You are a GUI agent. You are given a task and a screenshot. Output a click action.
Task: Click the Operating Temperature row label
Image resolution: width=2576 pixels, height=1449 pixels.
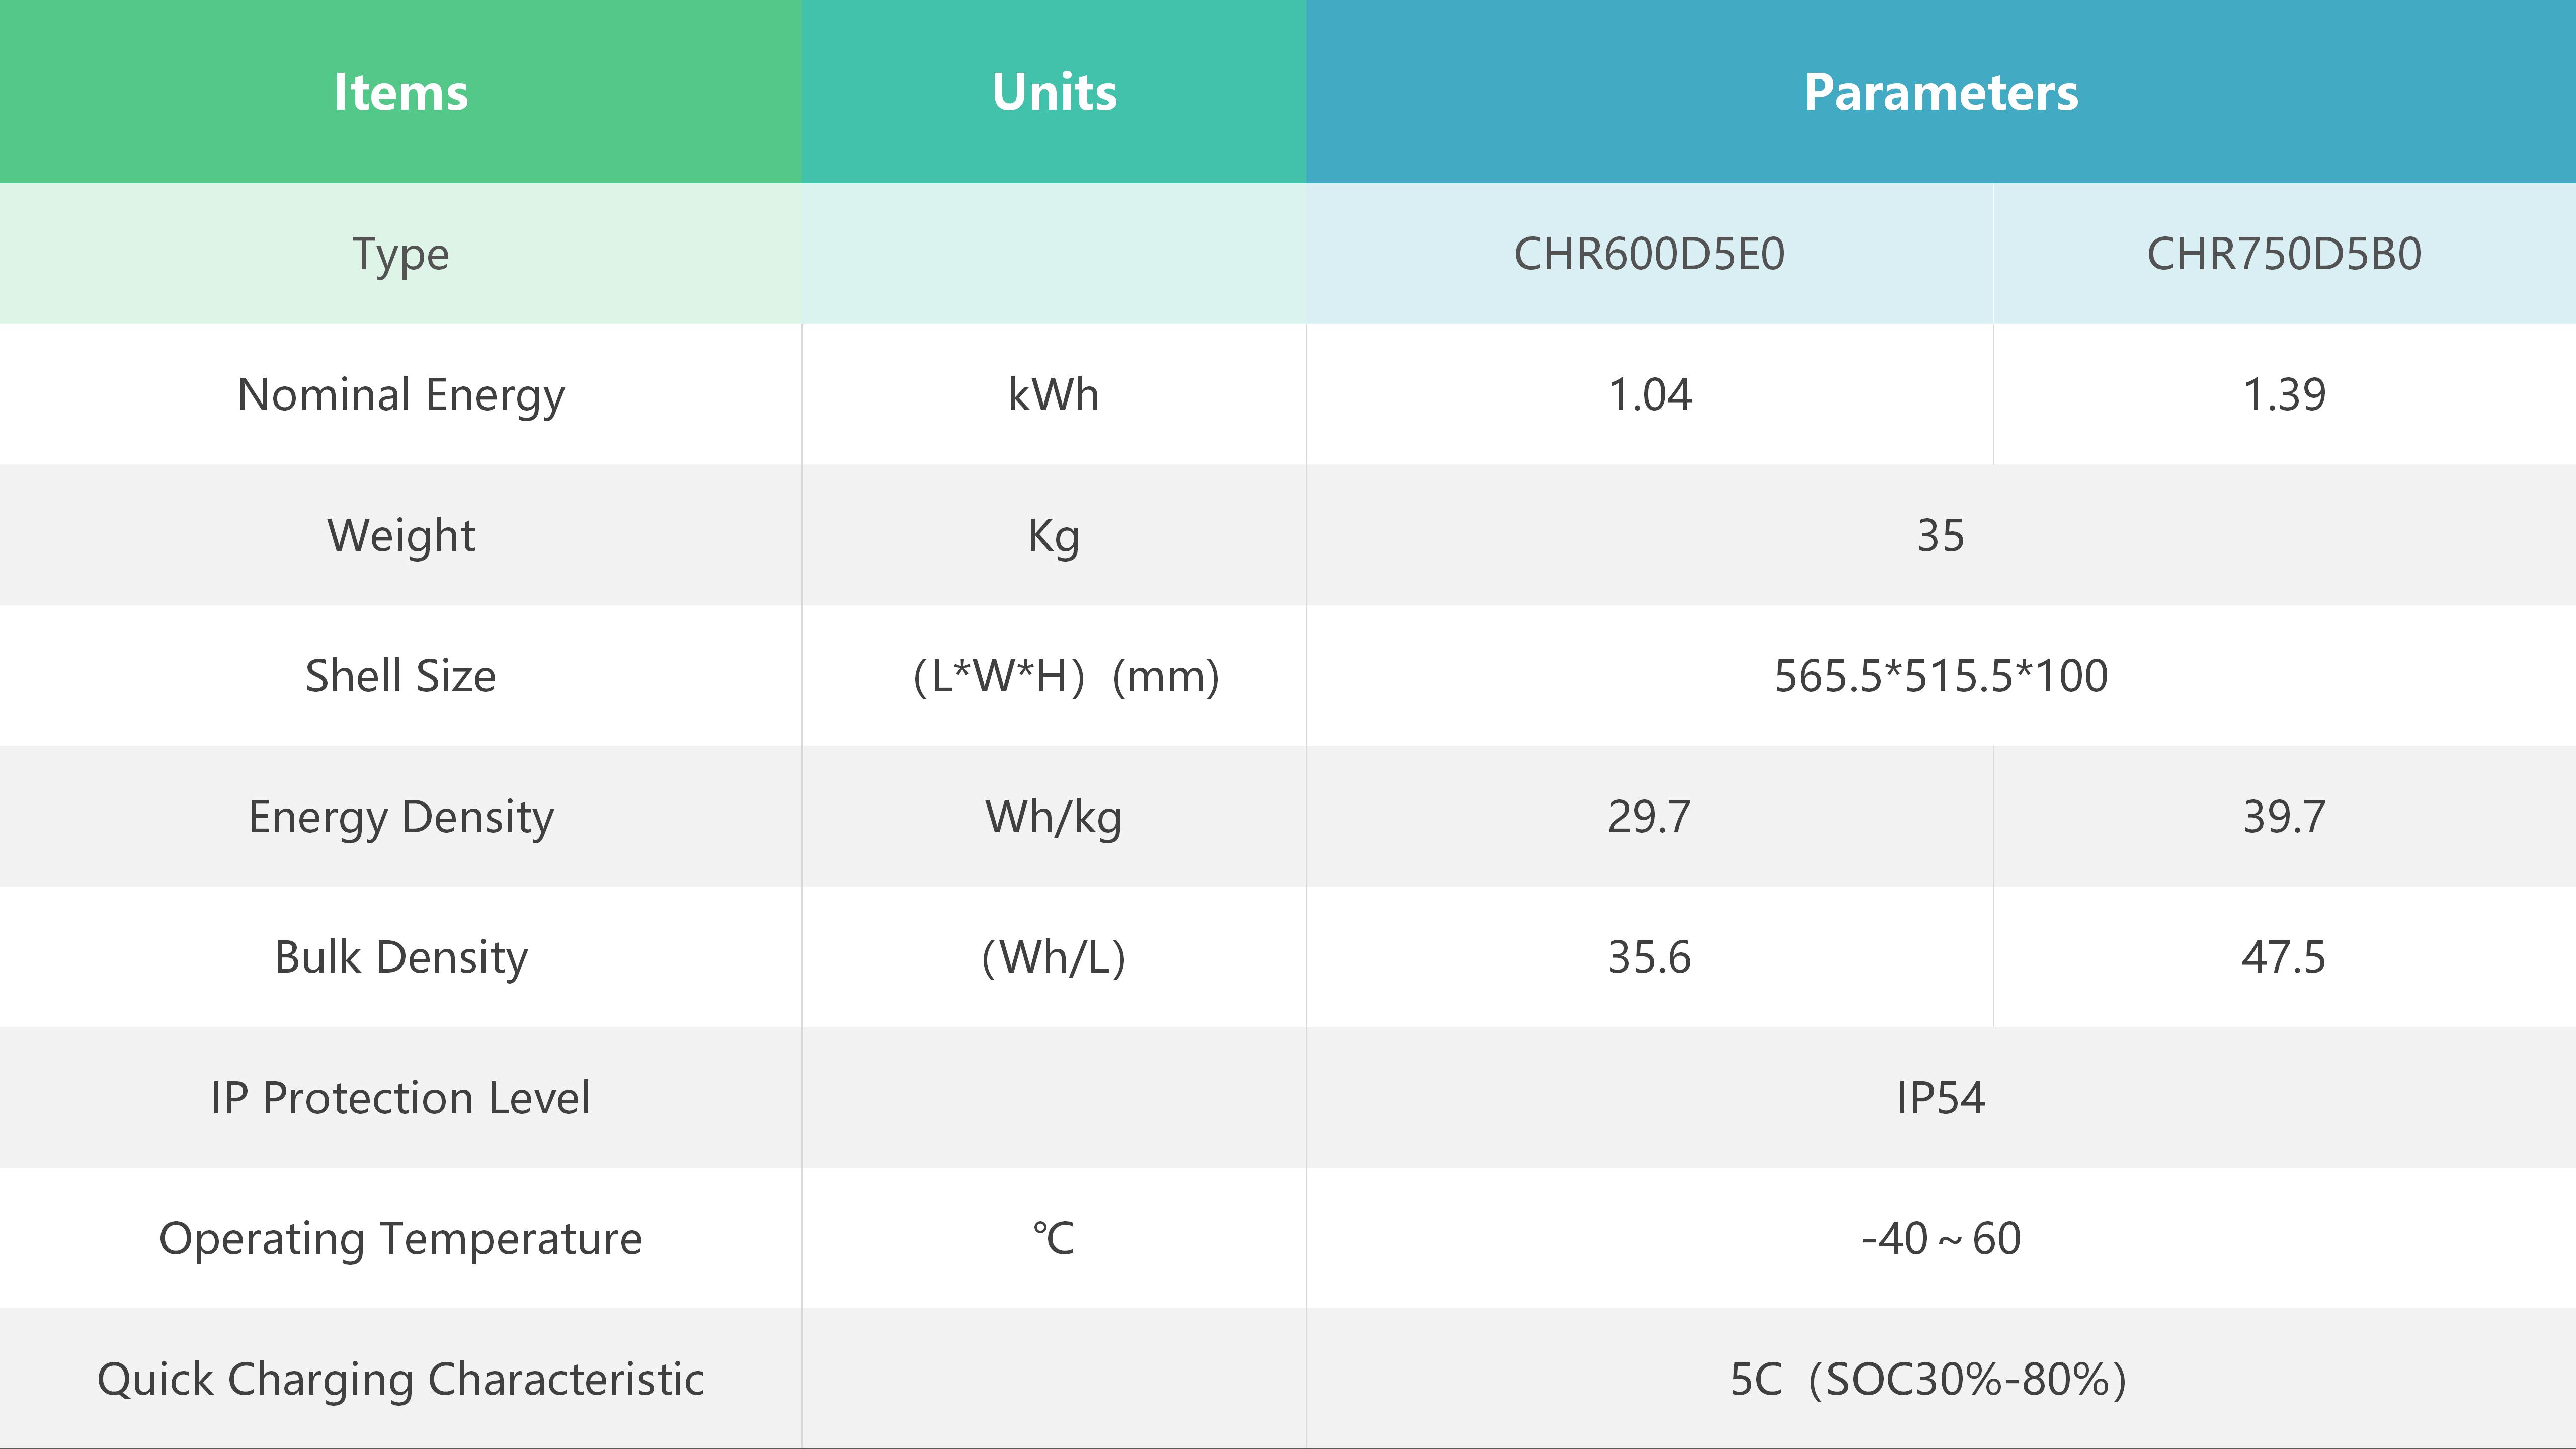point(400,1239)
